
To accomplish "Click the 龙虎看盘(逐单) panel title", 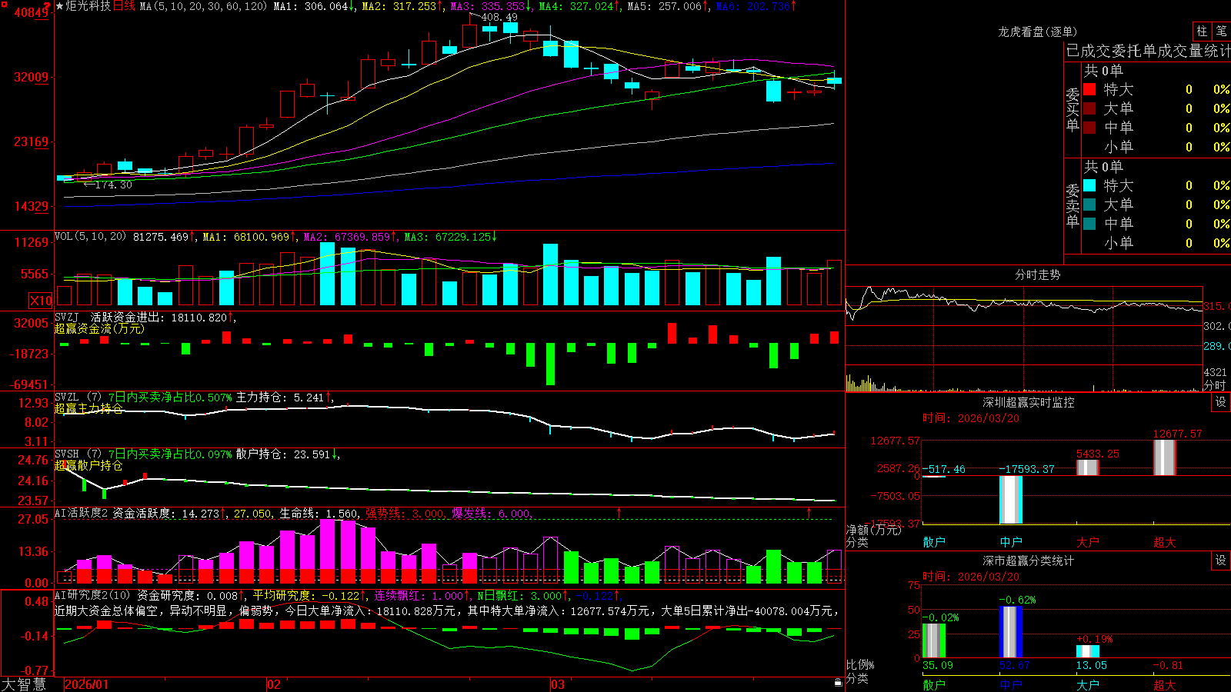I will (x=1038, y=32).
